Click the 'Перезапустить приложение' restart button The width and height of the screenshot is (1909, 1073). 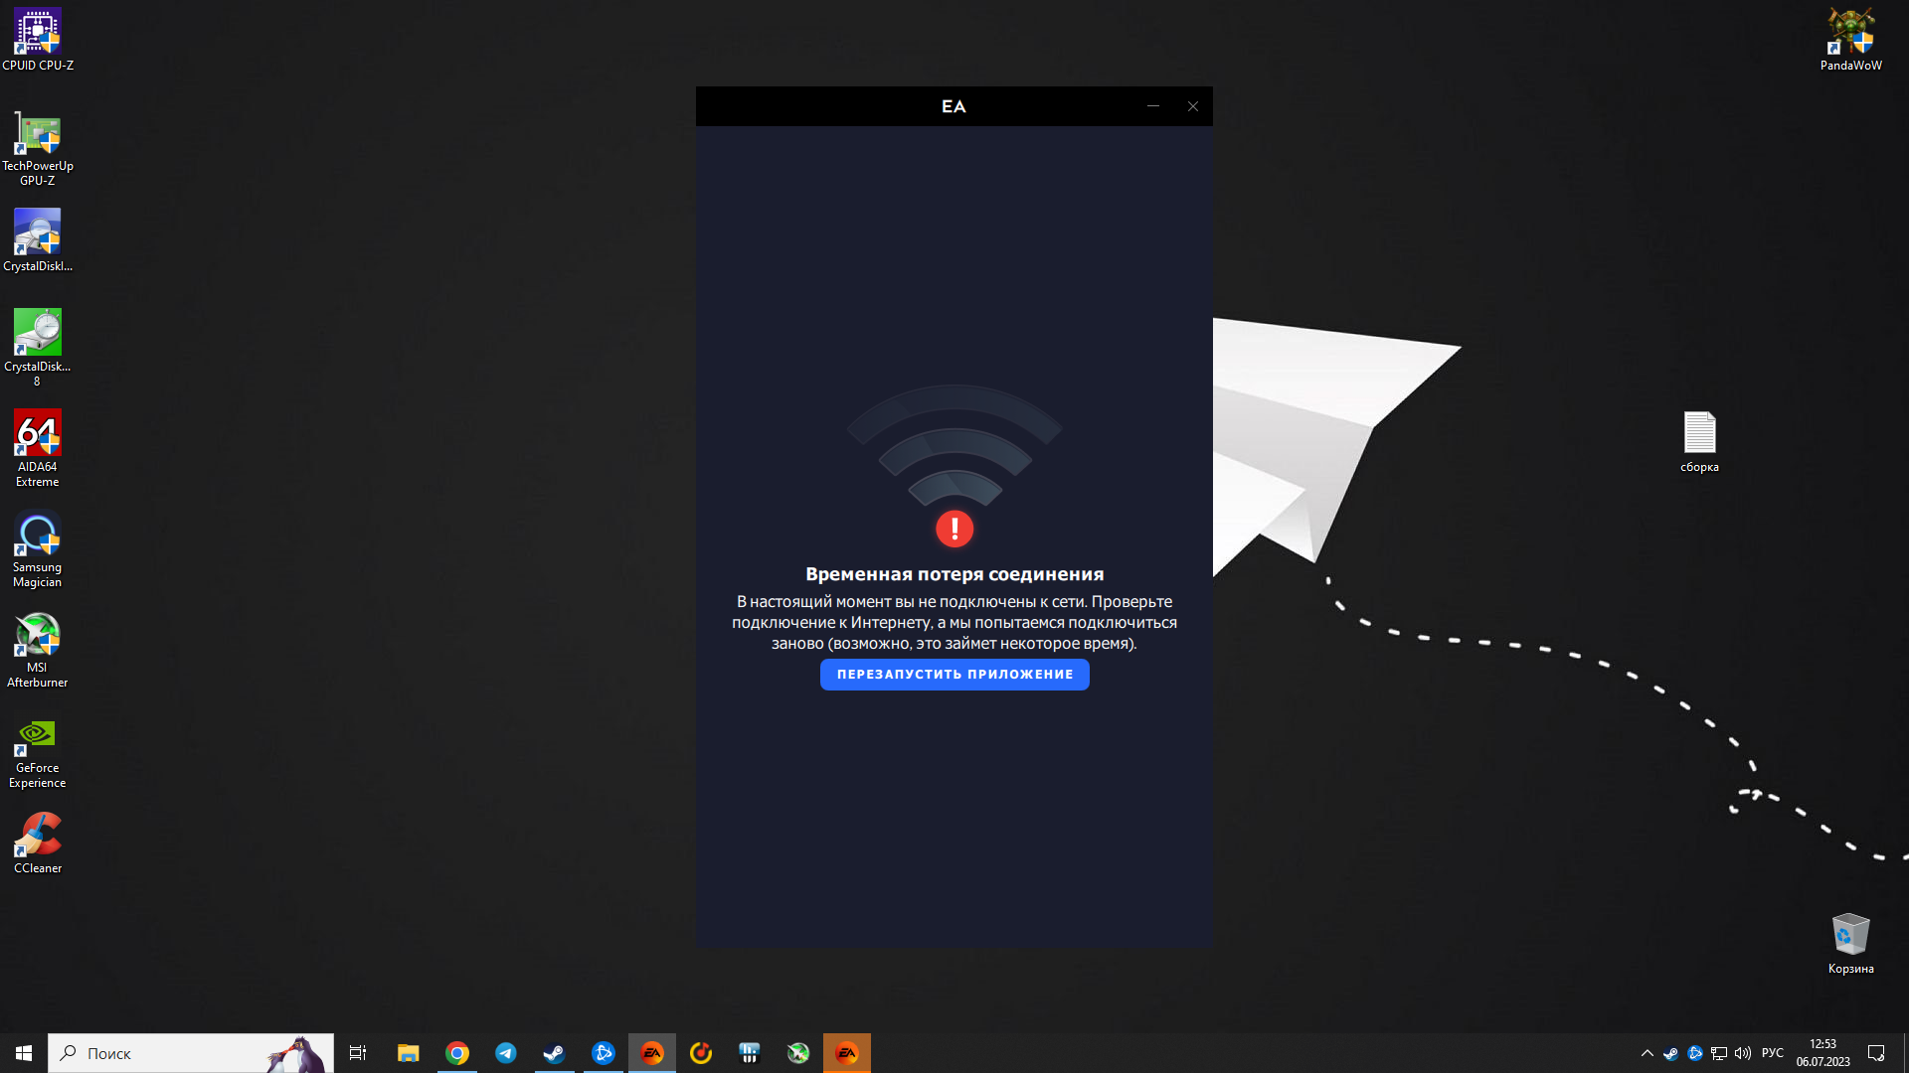click(x=954, y=675)
